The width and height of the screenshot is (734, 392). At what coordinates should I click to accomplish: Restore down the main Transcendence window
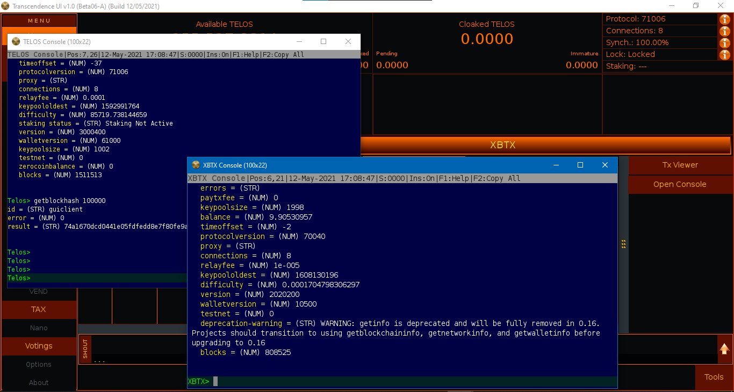pyautogui.click(x=696, y=6)
